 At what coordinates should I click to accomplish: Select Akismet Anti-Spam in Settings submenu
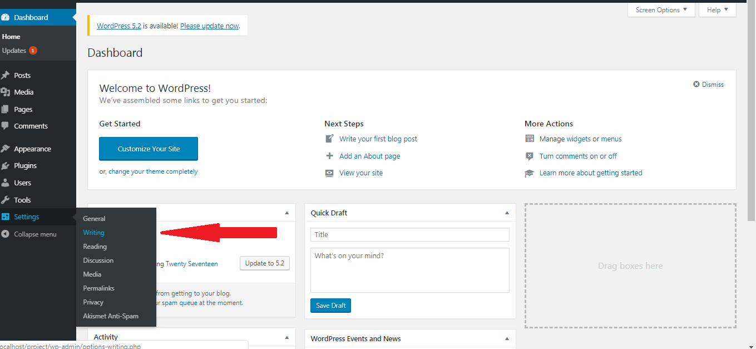pyautogui.click(x=111, y=316)
